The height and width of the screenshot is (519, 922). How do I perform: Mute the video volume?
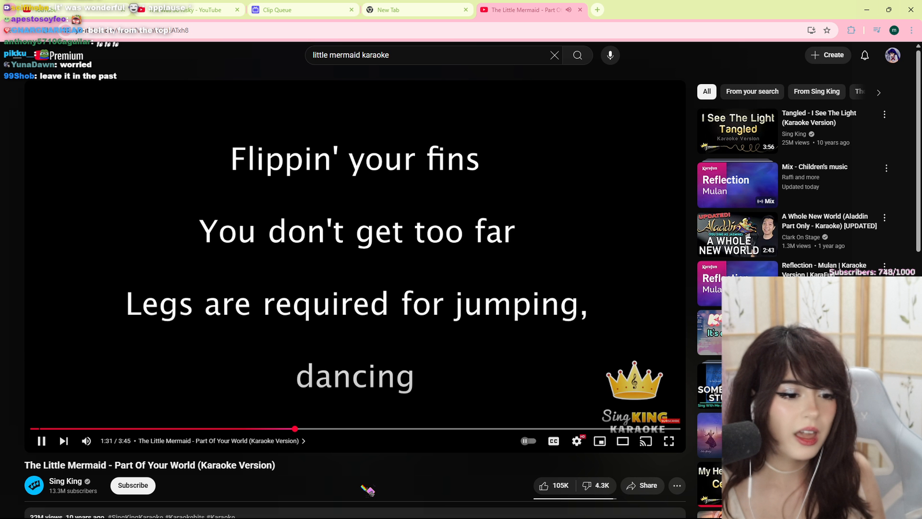pos(86,441)
